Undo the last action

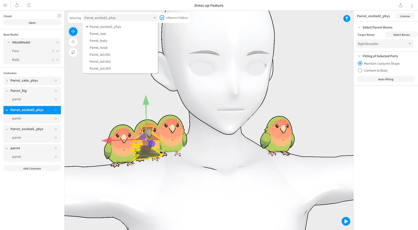point(16,5)
